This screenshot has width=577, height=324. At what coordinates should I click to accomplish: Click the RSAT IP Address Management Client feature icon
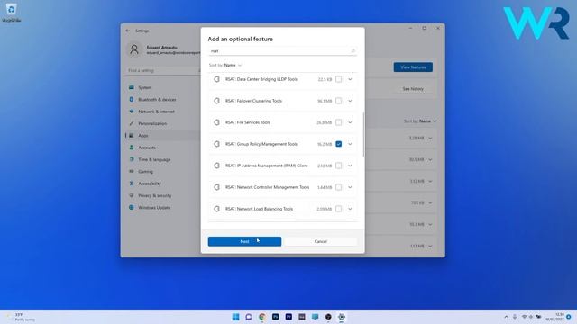coord(216,166)
